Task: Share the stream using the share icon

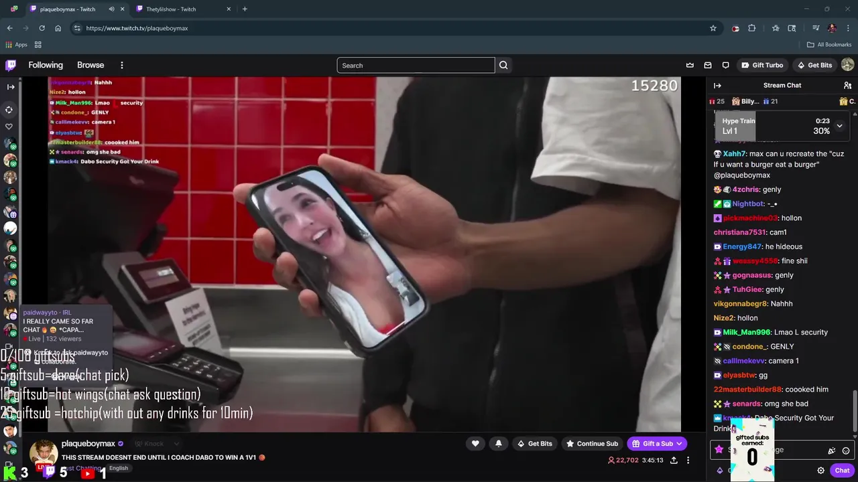Action: coord(674,461)
